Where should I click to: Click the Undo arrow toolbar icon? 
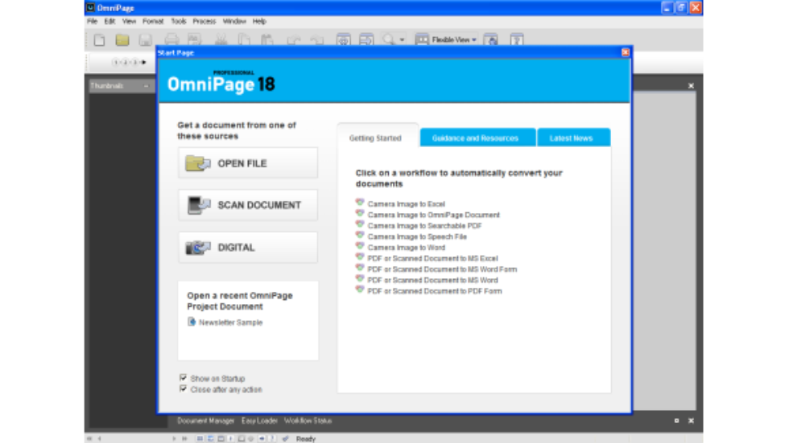(294, 39)
